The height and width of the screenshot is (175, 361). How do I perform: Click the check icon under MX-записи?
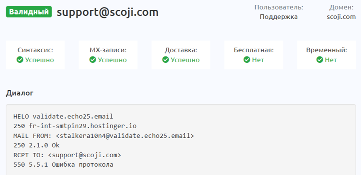[93, 60]
